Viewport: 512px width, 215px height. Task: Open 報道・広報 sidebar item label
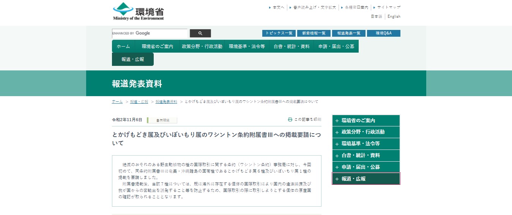click(353, 179)
